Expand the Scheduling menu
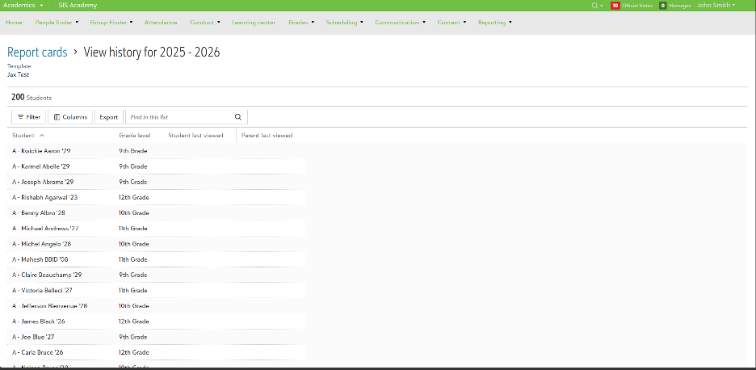Viewport: 756px width, 370px height. click(x=344, y=22)
